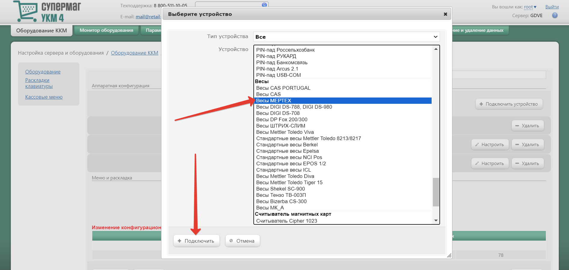Switch to Монитор оборудования tab

pos(106,30)
